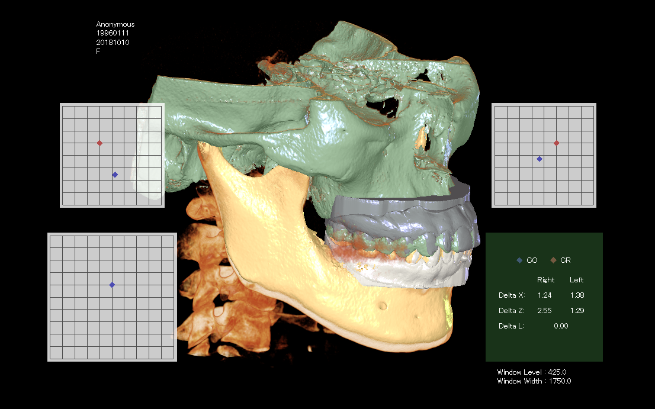Click the Delta Z left value 1.29
This screenshot has height=409, width=655.
click(x=577, y=311)
